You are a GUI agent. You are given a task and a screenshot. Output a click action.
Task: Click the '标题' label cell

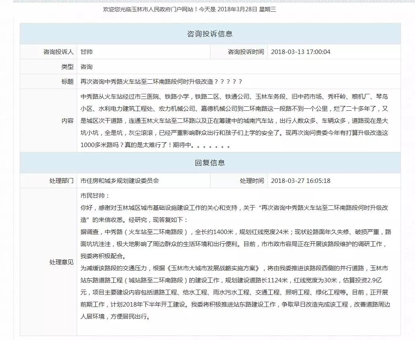coord(48,81)
